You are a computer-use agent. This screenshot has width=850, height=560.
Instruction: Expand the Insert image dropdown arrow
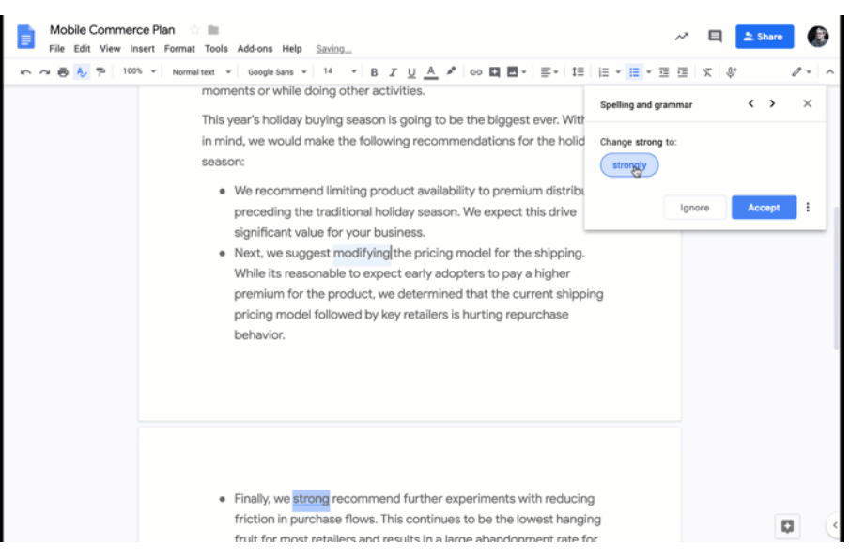coord(524,72)
